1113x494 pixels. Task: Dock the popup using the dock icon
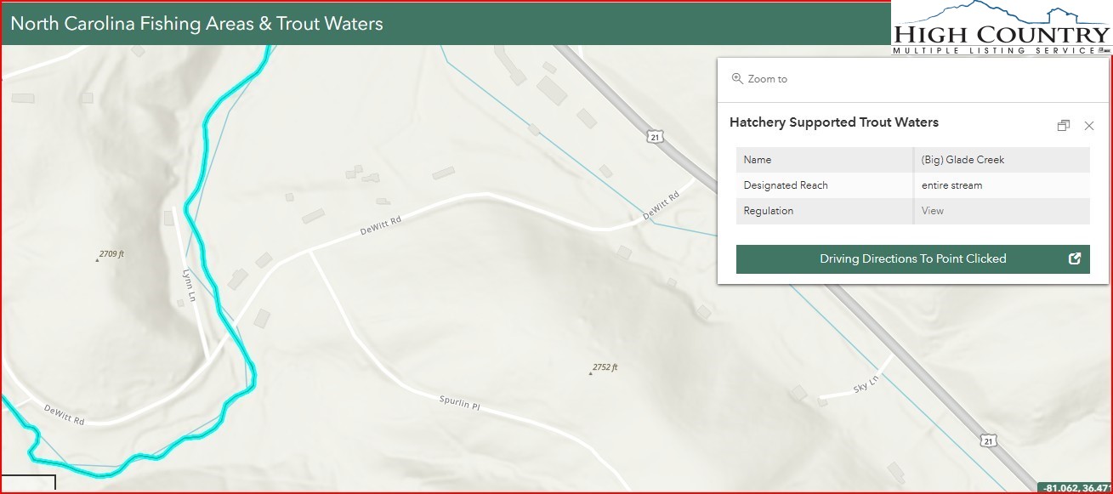[1064, 126]
